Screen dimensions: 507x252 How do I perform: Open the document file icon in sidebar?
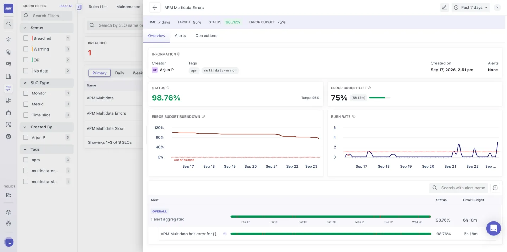[9, 76]
